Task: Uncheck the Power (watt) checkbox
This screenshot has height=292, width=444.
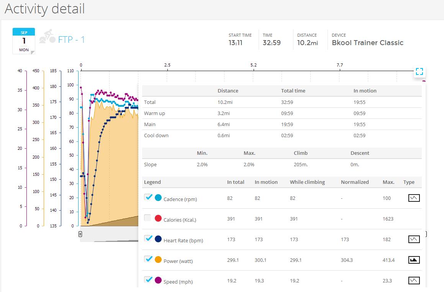Action: tap(148, 259)
